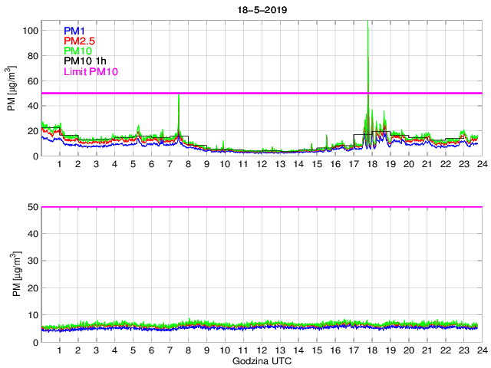Select the blue PM1 legend entry

pos(76,31)
